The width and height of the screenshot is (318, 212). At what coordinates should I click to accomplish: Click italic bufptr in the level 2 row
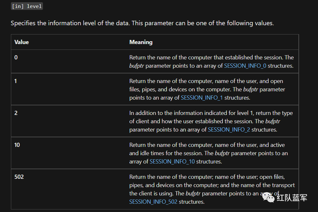[272, 121]
